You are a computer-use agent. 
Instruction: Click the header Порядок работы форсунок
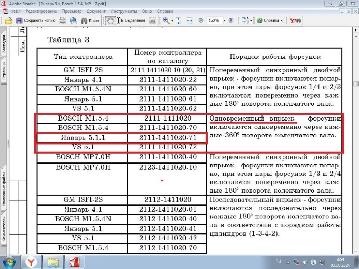[x=275, y=57]
